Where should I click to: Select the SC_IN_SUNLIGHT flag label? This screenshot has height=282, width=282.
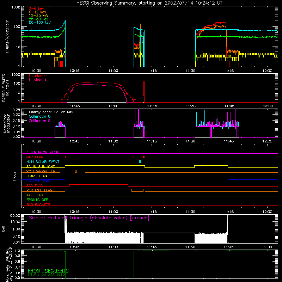(41, 166)
